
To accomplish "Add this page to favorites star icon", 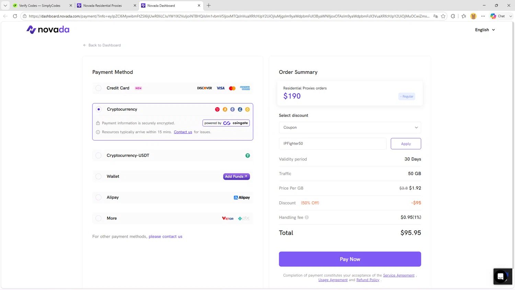I will tap(443, 16).
